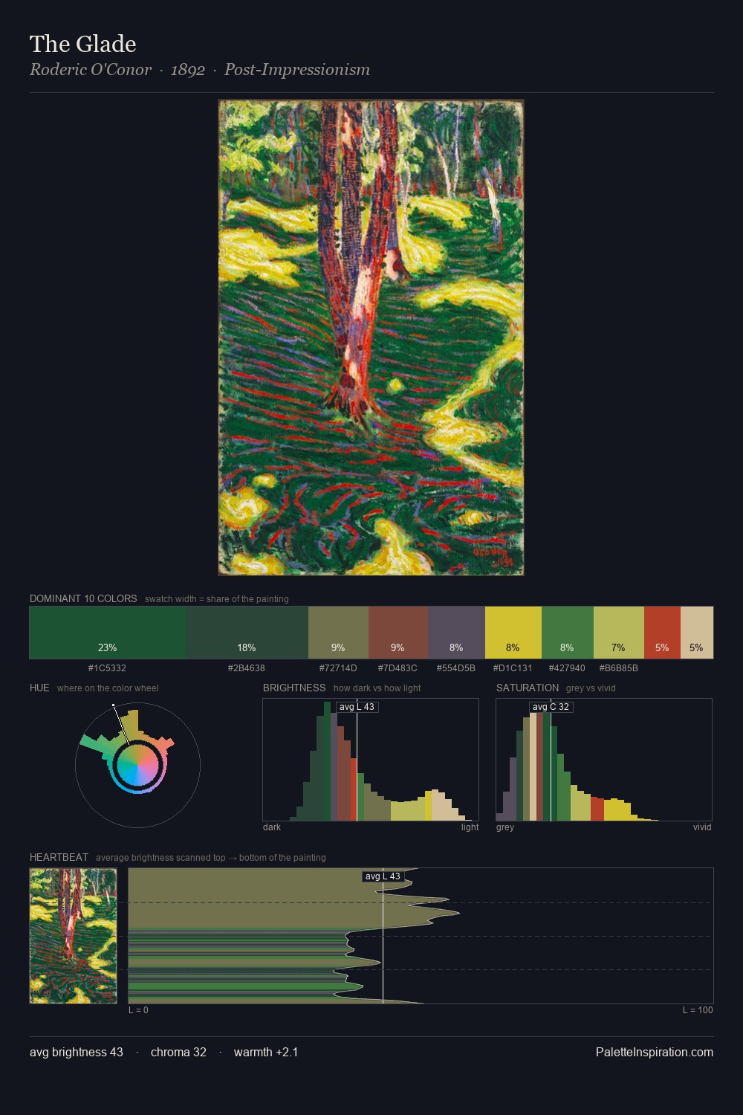Choose the beige 5% swatch
The image size is (743, 1115).
pyautogui.click(x=697, y=633)
